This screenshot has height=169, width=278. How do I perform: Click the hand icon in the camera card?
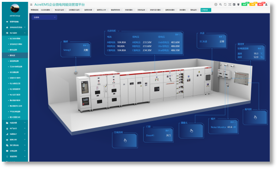pos(192,131)
